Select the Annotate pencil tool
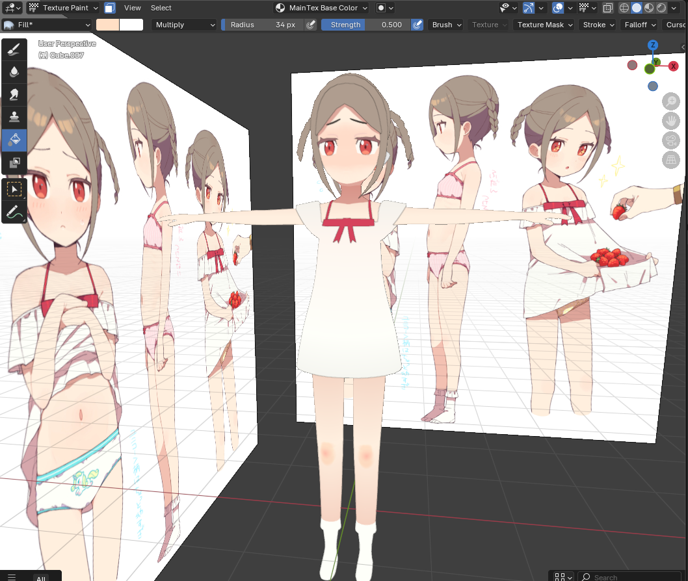 tap(14, 213)
